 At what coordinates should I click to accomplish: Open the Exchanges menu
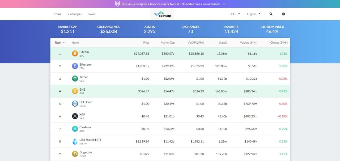pyautogui.click(x=75, y=14)
